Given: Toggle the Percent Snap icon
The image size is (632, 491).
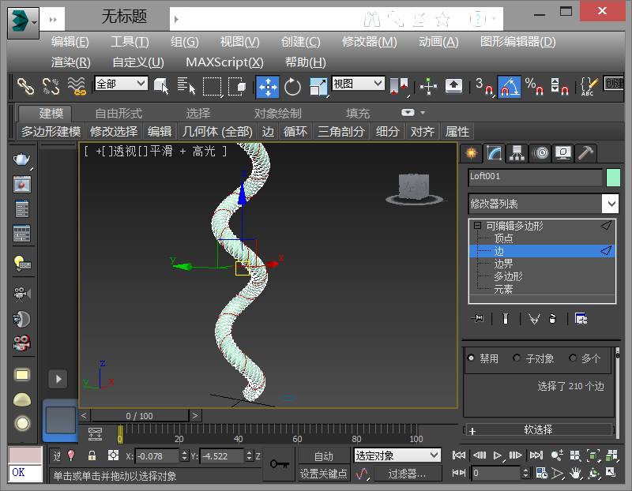Looking at the screenshot, I should [x=534, y=86].
